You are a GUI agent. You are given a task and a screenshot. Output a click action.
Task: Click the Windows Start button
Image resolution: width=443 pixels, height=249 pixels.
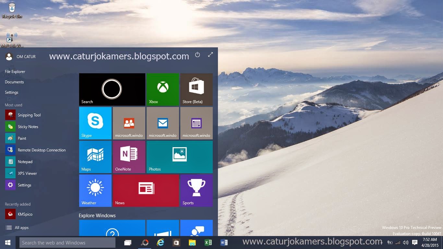pyautogui.click(x=8, y=243)
